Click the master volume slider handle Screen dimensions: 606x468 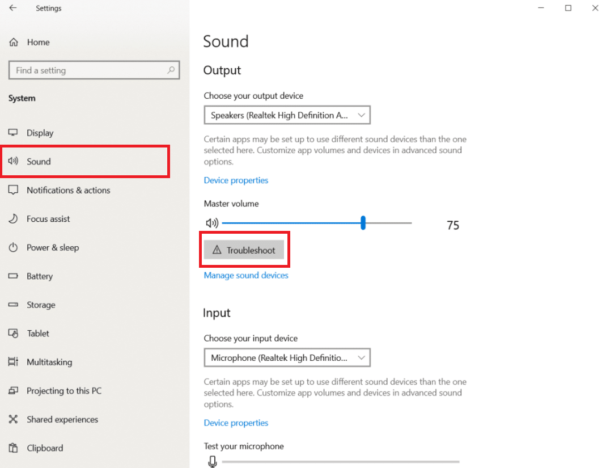tap(363, 223)
